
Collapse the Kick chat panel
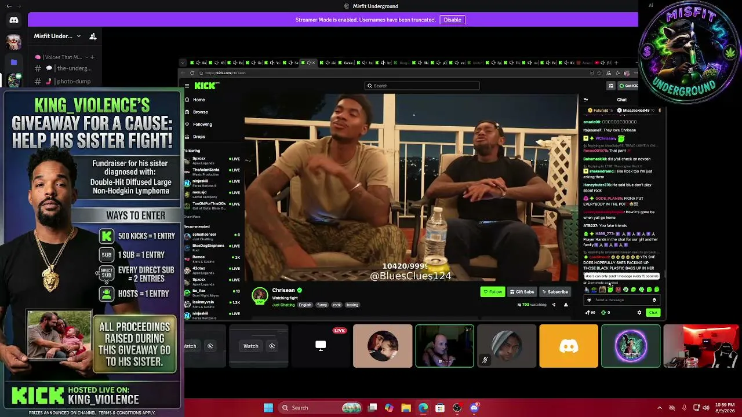[585, 100]
